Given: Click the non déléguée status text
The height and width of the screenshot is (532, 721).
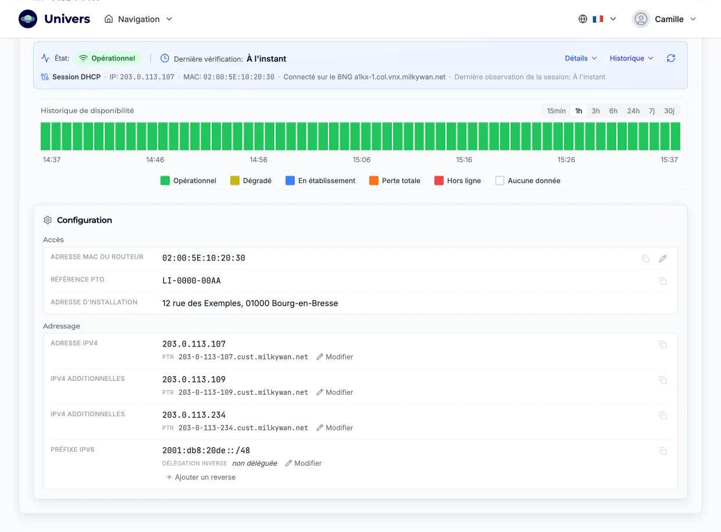Looking at the screenshot, I should point(255,463).
